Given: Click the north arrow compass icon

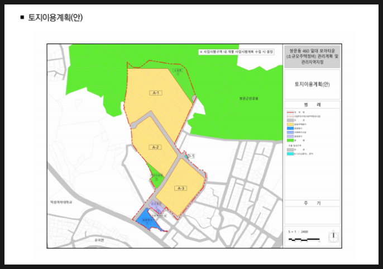Looking at the screenshot, I should [333, 236].
